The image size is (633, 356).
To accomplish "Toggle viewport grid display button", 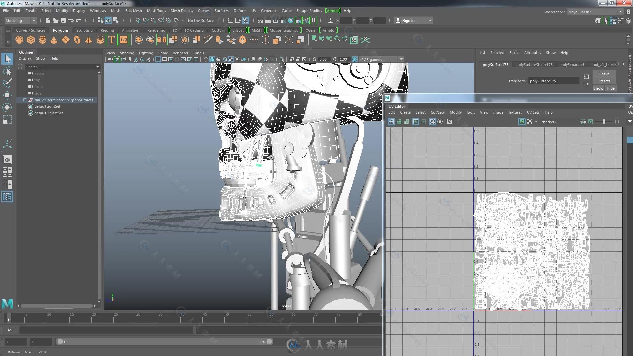I will [x=158, y=59].
